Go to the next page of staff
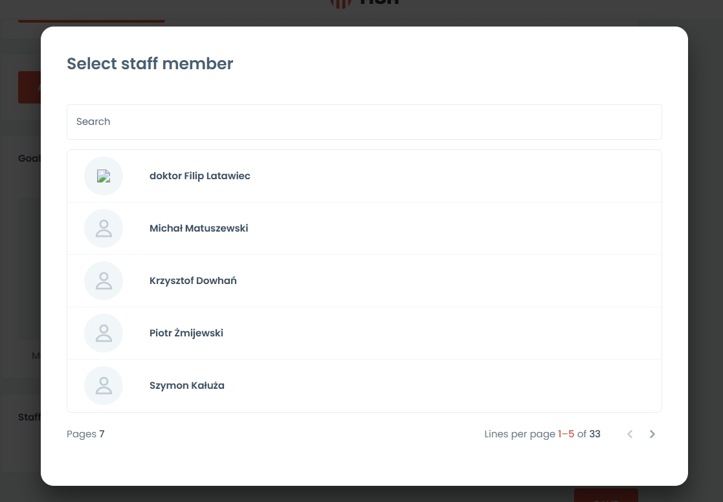 pos(652,434)
